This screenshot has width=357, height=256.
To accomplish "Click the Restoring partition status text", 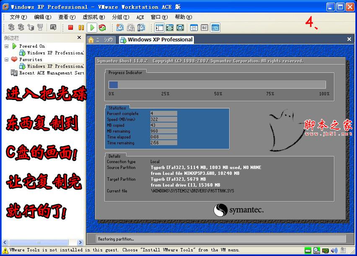I will (116, 239).
